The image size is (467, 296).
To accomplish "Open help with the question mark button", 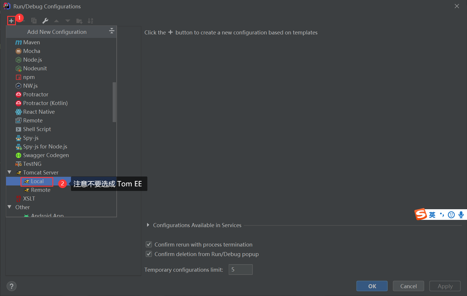I will point(12,286).
